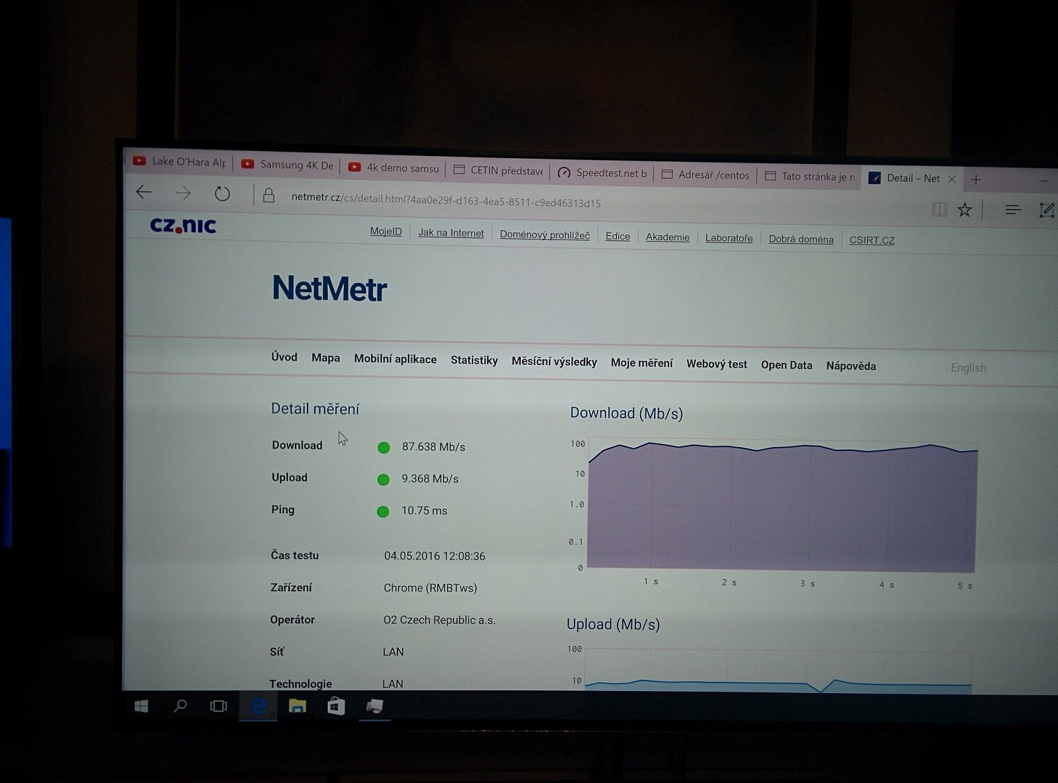
Task: Go back with the browser back arrow
Action: tap(143, 192)
